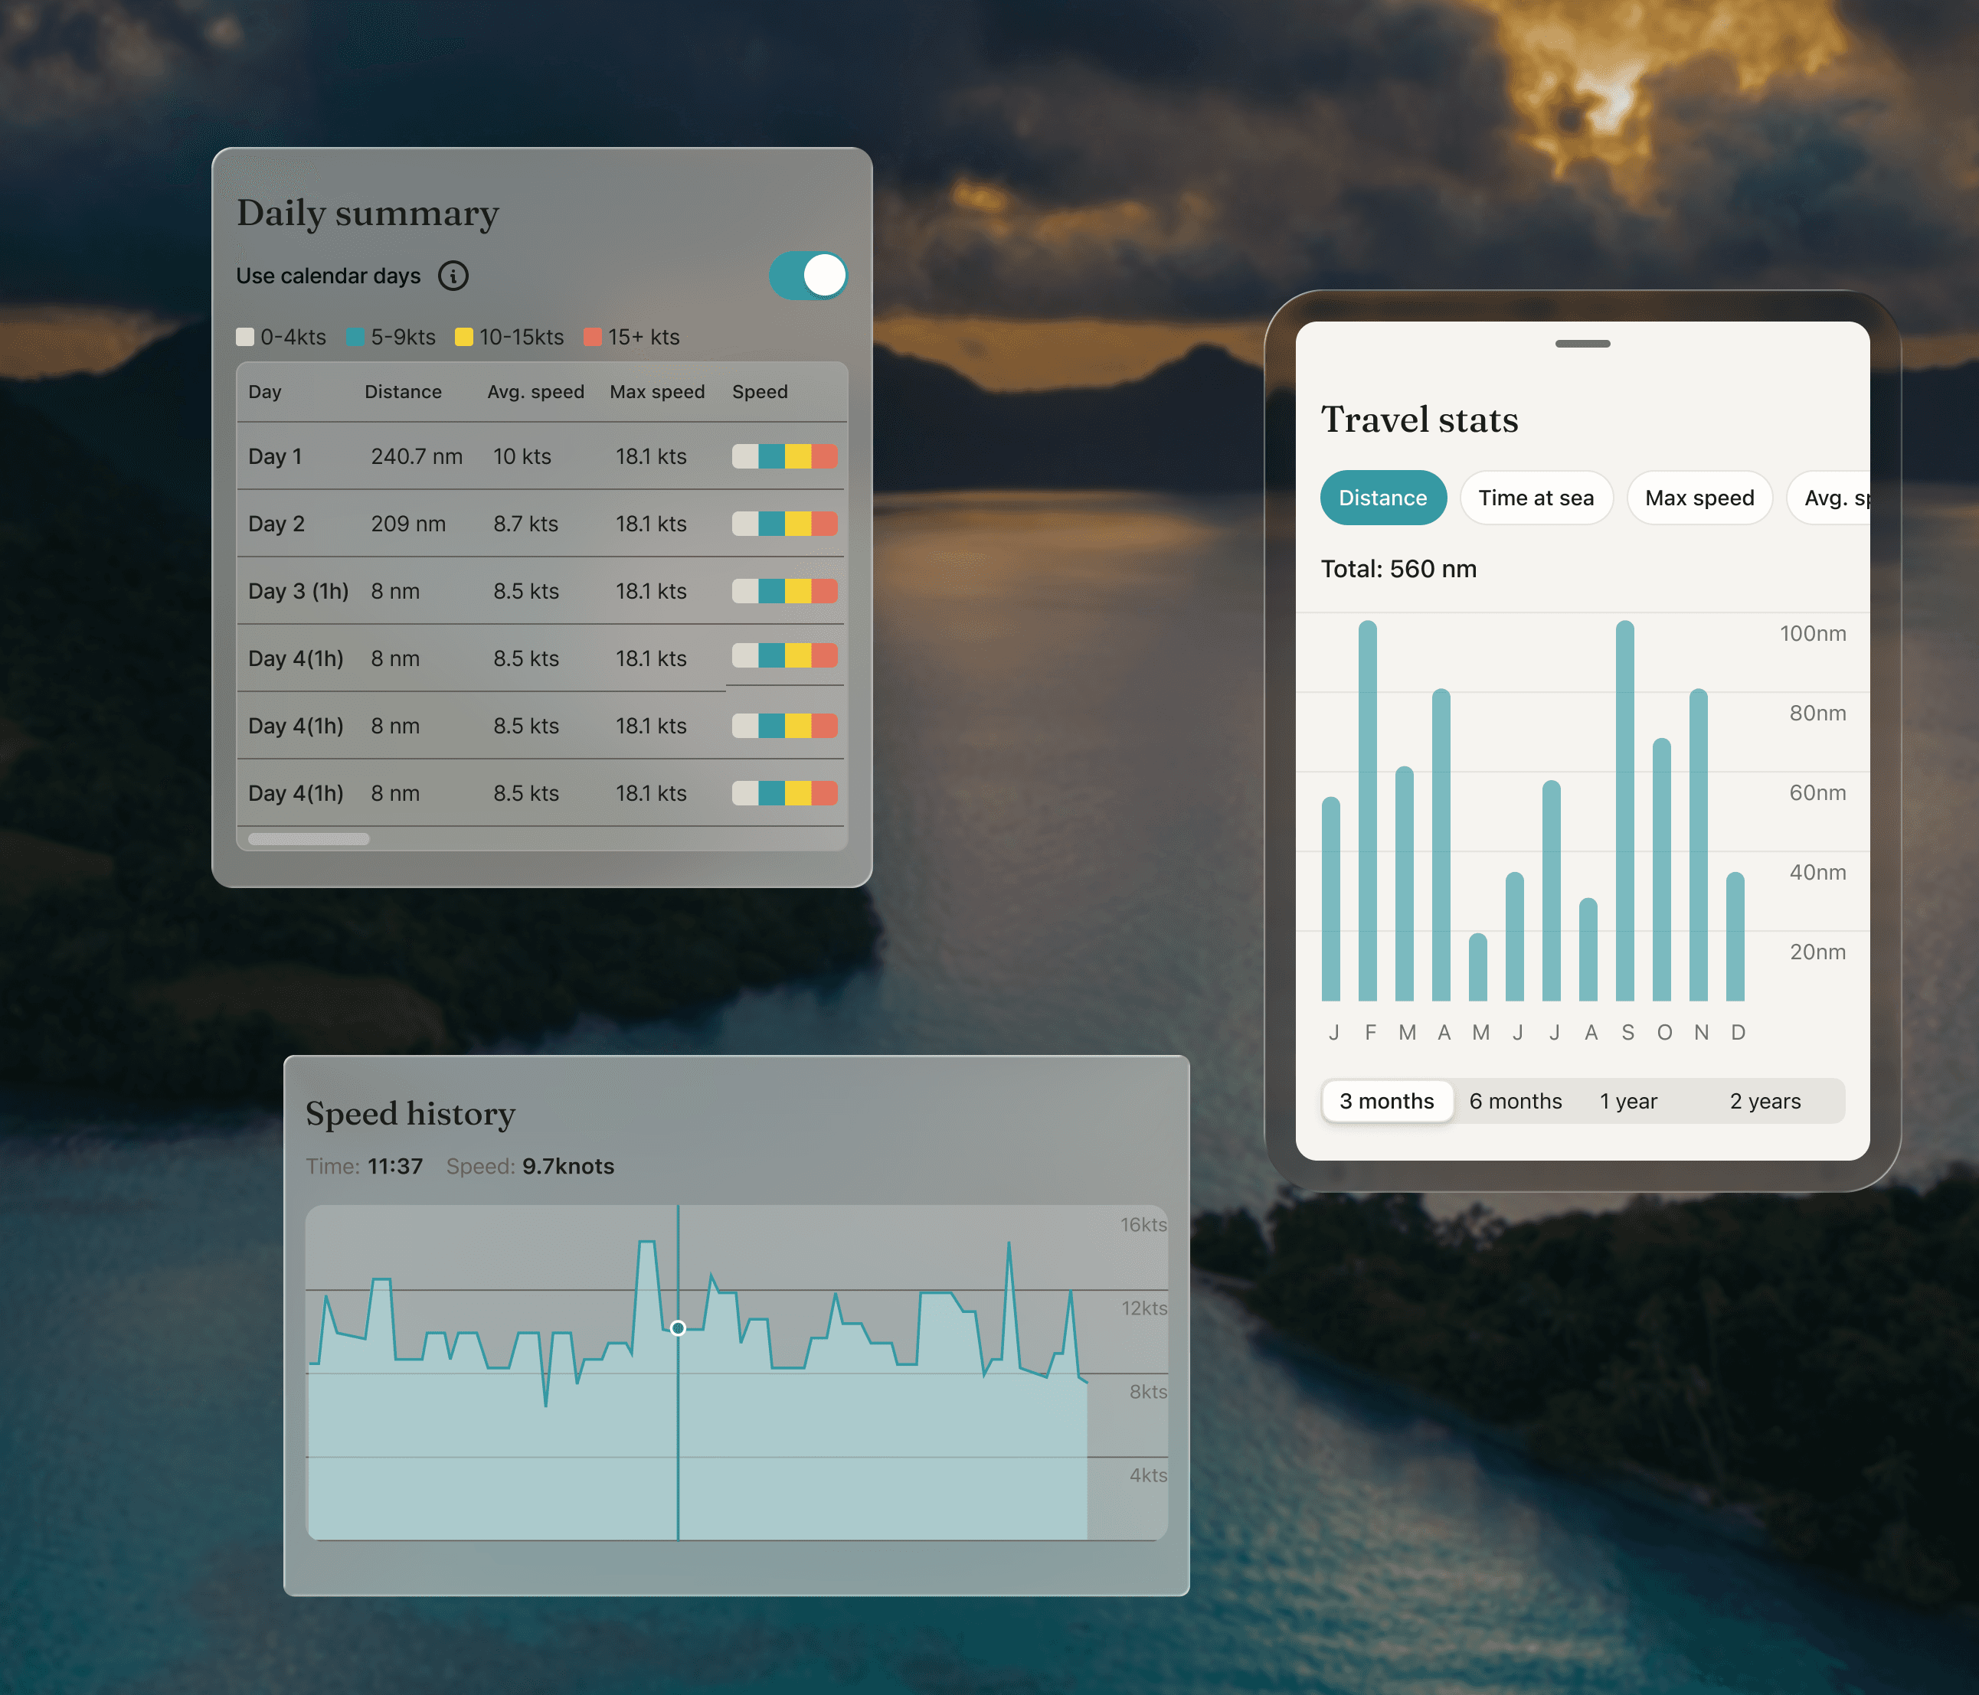Select the Distance stats tab
This screenshot has height=1695, width=1979.
pyautogui.click(x=1382, y=498)
